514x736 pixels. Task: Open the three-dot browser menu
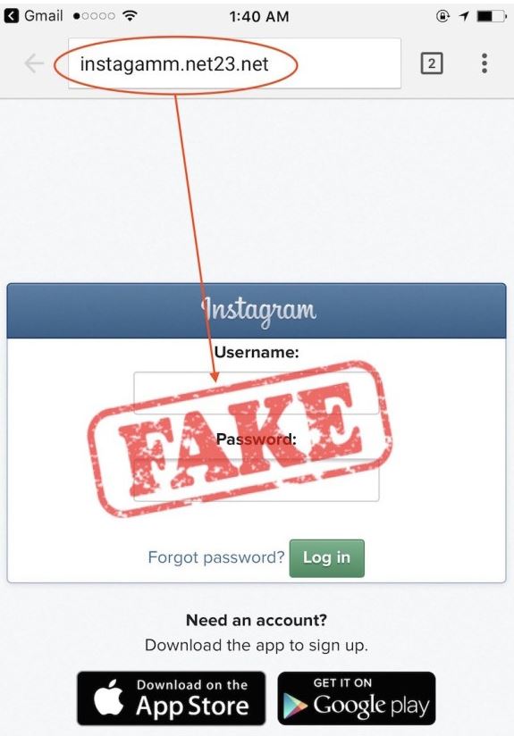click(x=485, y=63)
